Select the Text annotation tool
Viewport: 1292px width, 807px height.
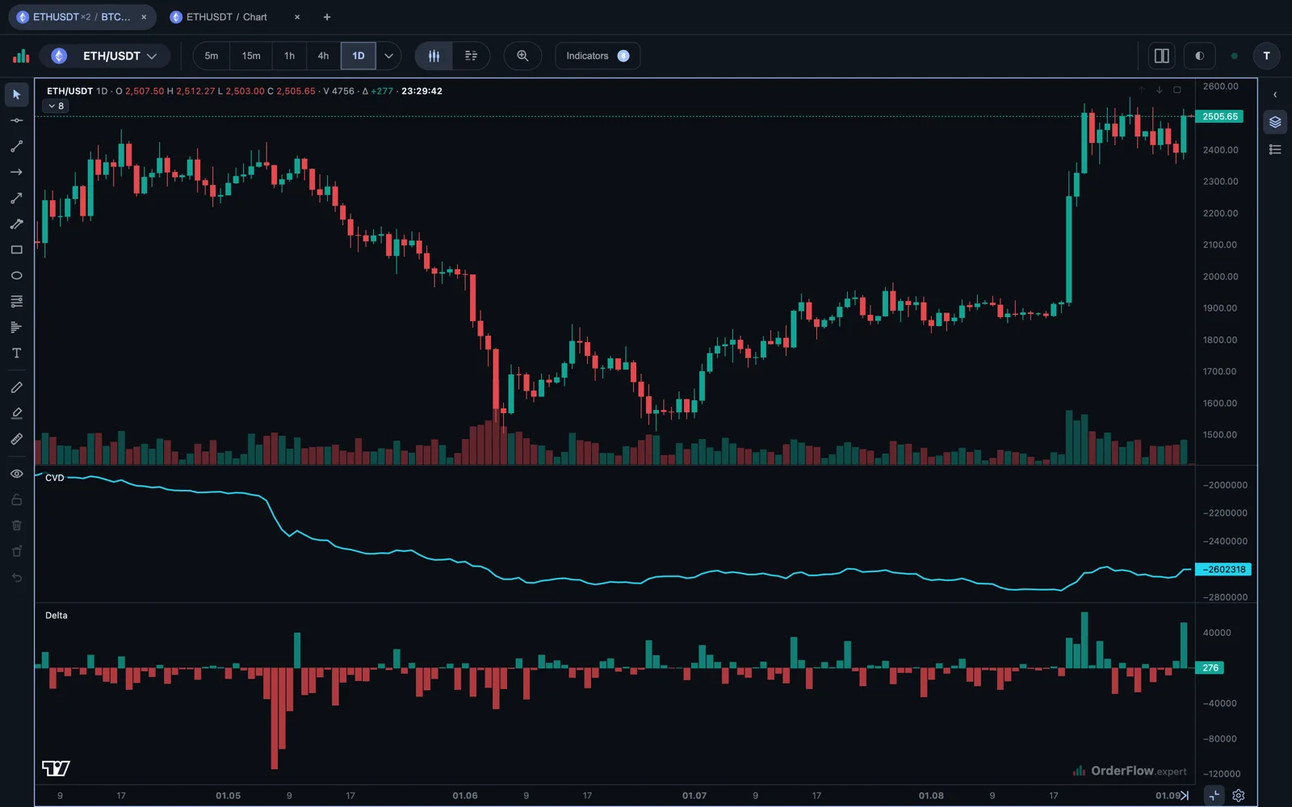point(16,353)
